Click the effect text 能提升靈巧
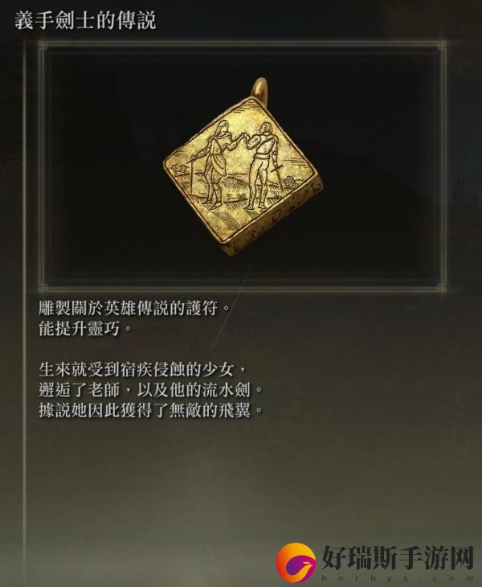This screenshot has height=587, width=482. pyautogui.click(x=86, y=329)
